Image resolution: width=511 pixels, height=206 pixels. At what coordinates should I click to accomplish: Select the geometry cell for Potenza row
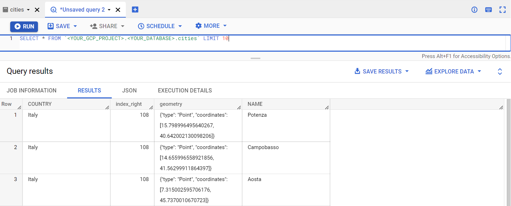pos(198,125)
